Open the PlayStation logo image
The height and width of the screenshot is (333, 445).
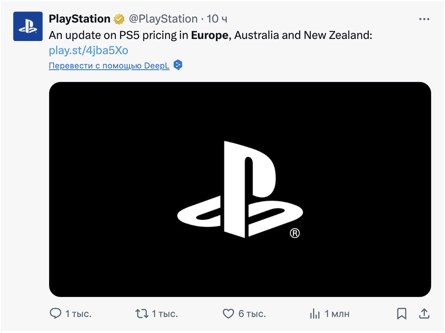[x=240, y=189]
